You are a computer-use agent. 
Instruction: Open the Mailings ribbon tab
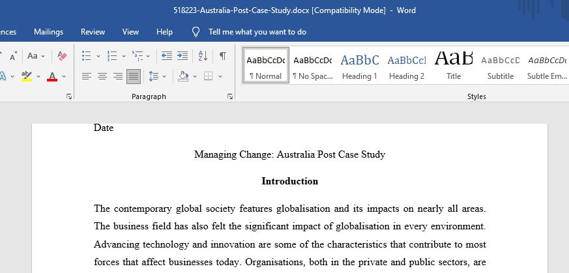pyautogui.click(x=49, y=32)
